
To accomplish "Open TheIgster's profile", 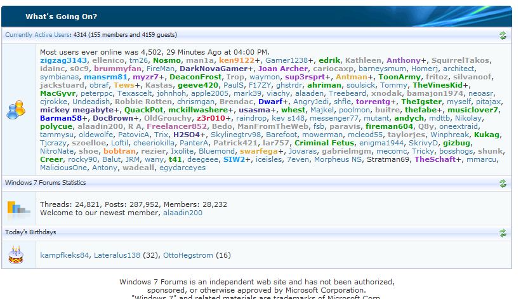I will click(421, 102).
